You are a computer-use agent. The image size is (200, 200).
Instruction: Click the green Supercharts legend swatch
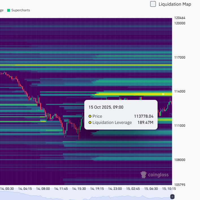click(8, 10)
